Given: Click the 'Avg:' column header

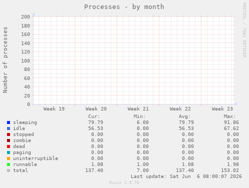Looking at the screenshot, I should [185, 116].
